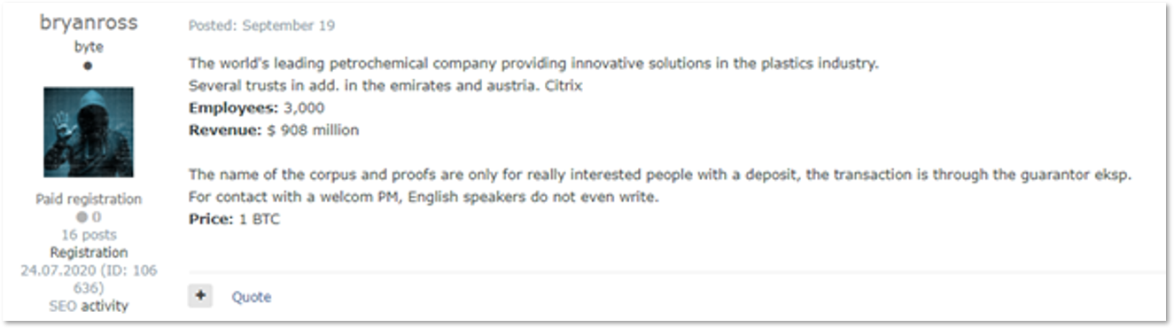Viewport: 1174px width, 328px height.
Task: Click the Posted: September 19 timestamp
Action: point(261,26)
